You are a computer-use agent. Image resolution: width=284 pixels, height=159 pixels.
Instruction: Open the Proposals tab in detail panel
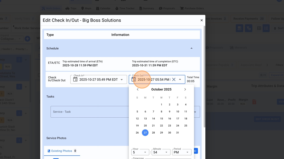[x=214, y=47]
